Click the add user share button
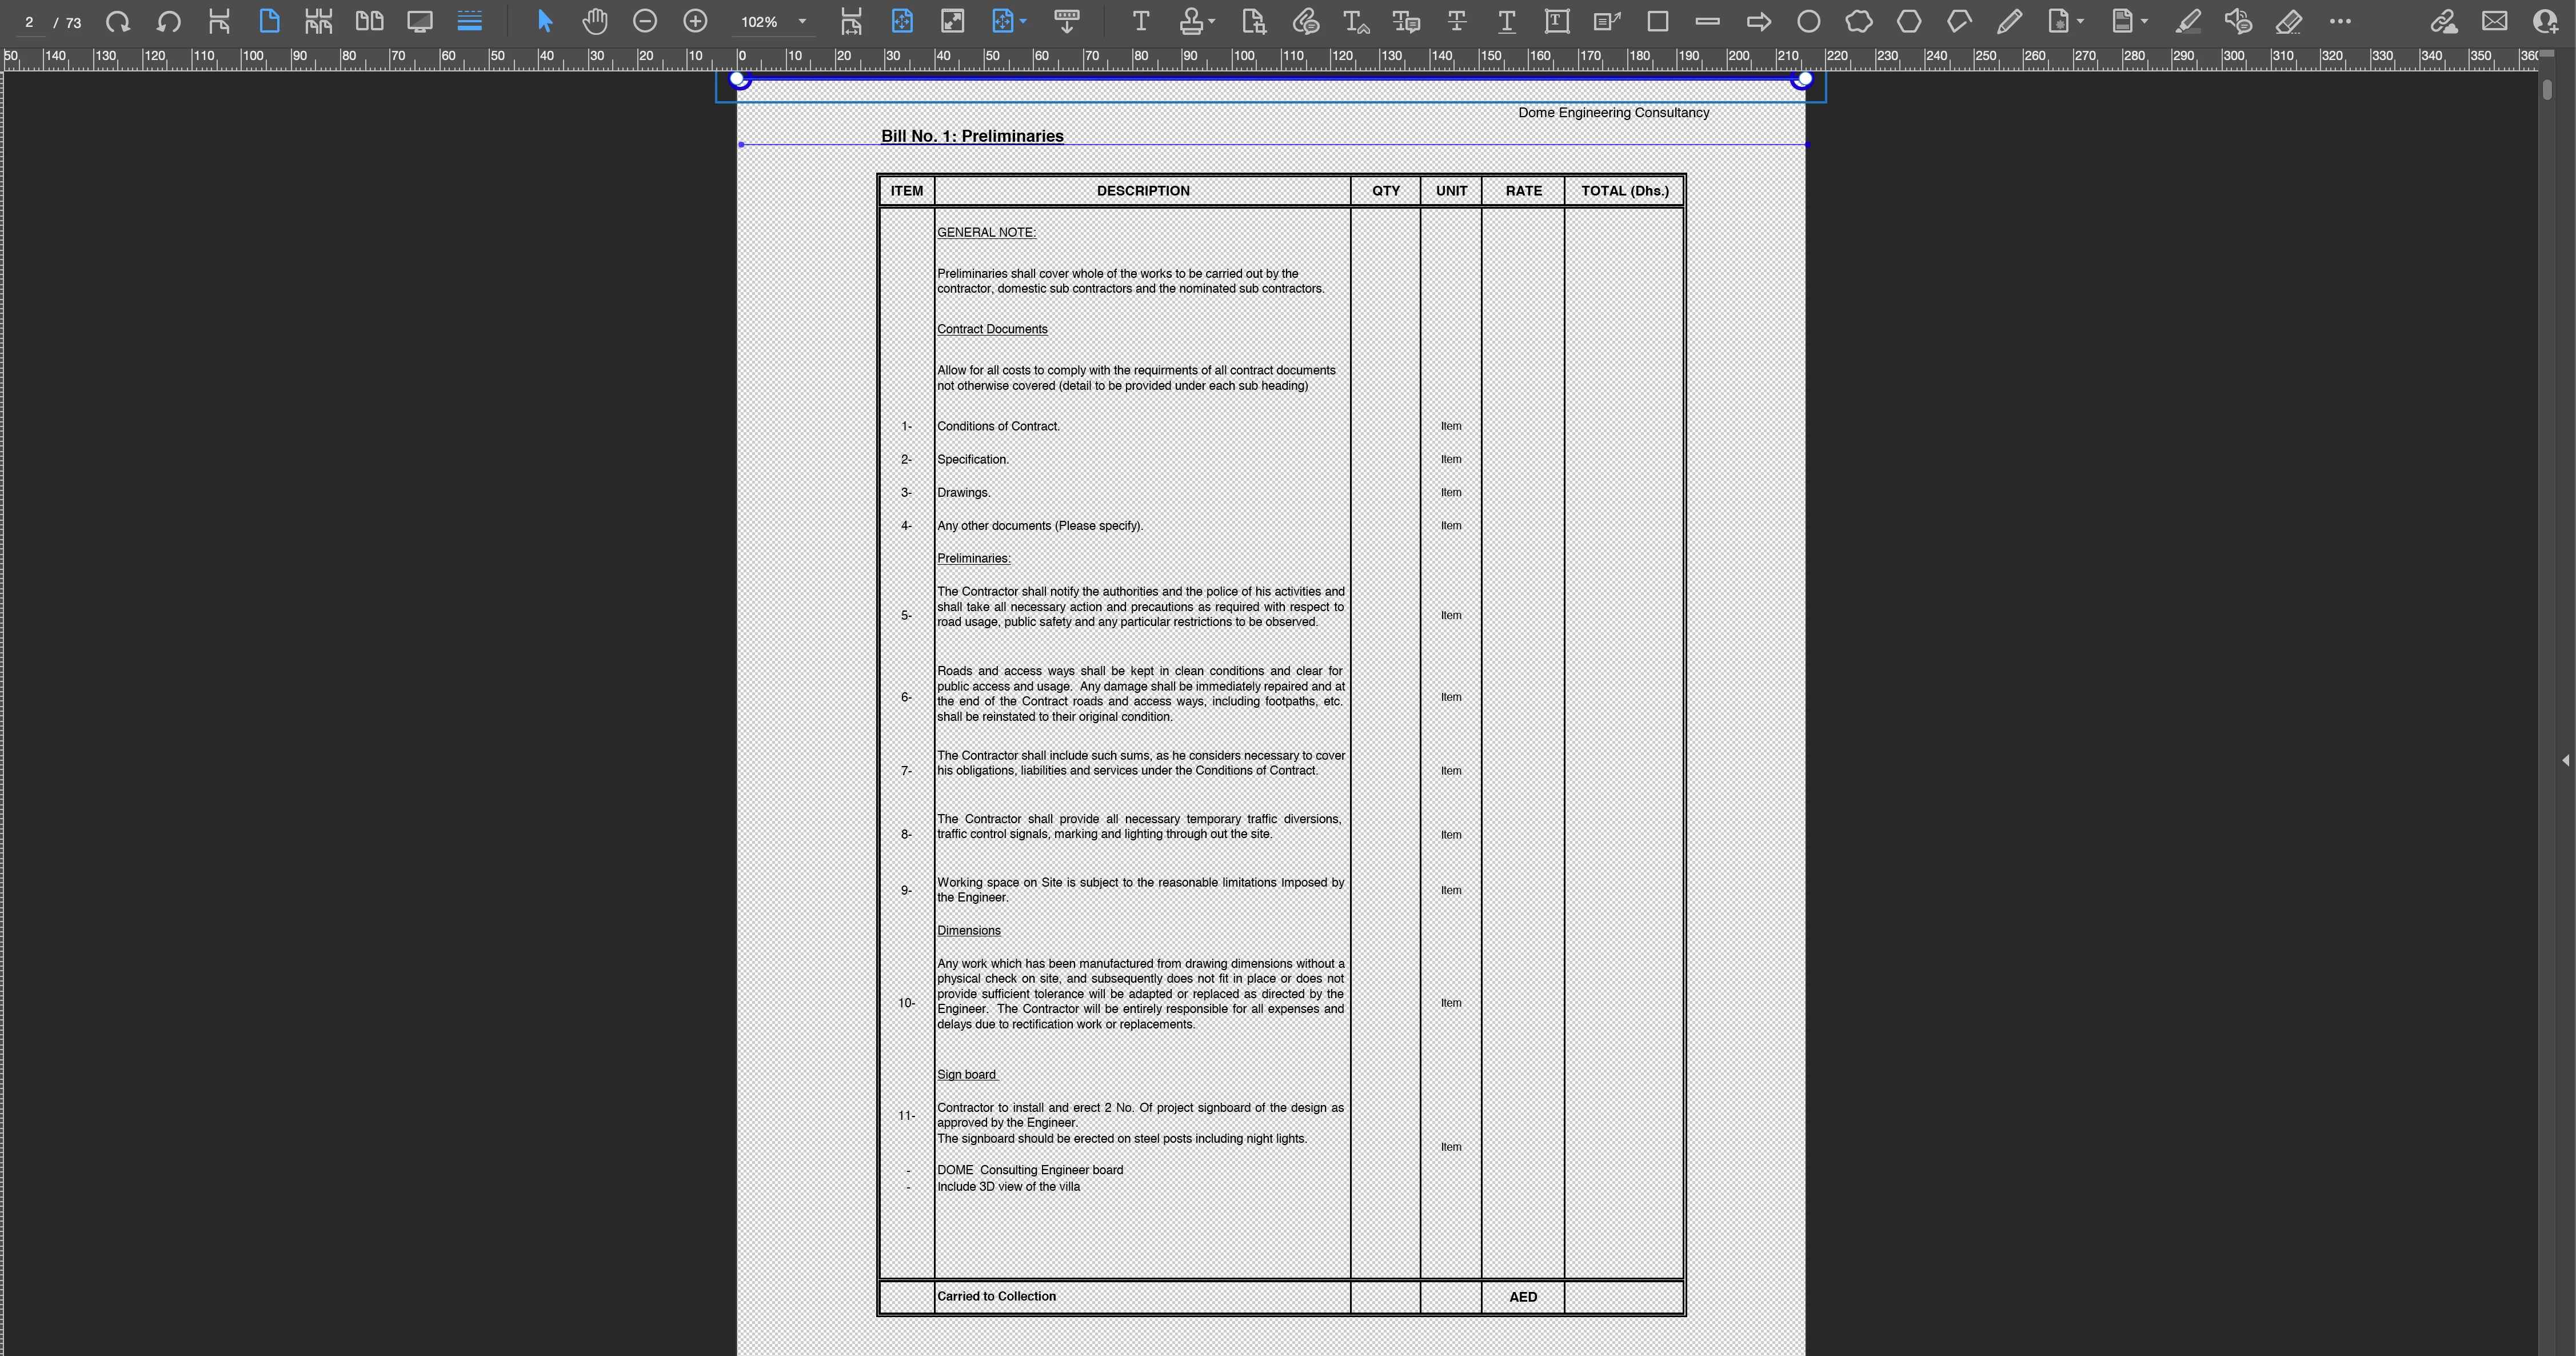The width and height of the screenshot is (2576, 1356). point(2545,21)
